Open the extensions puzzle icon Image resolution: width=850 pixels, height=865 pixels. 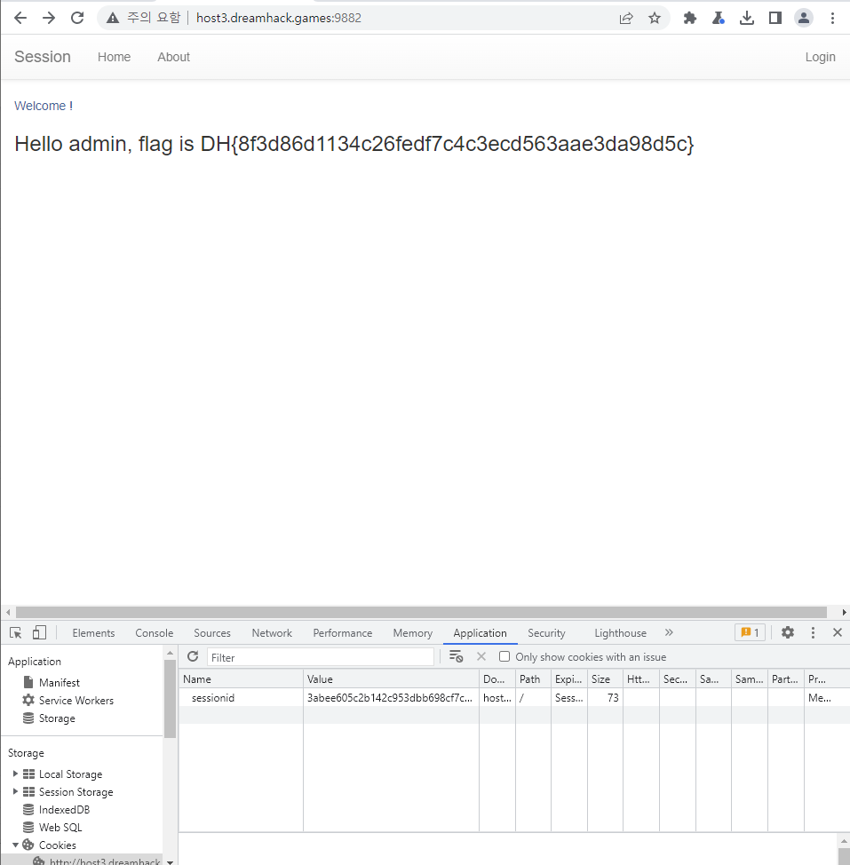pyautogui.click(x=690, y=18)
